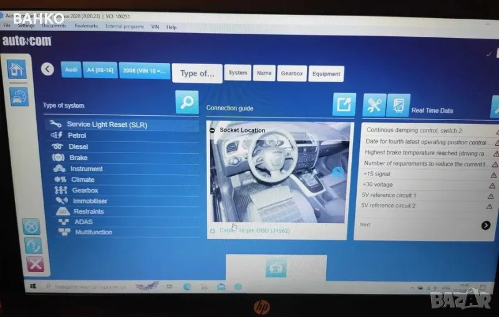Click the Next arrow in Real Time Data
The height and width of the screenshot is (317, 499).
tap(486, 225)
